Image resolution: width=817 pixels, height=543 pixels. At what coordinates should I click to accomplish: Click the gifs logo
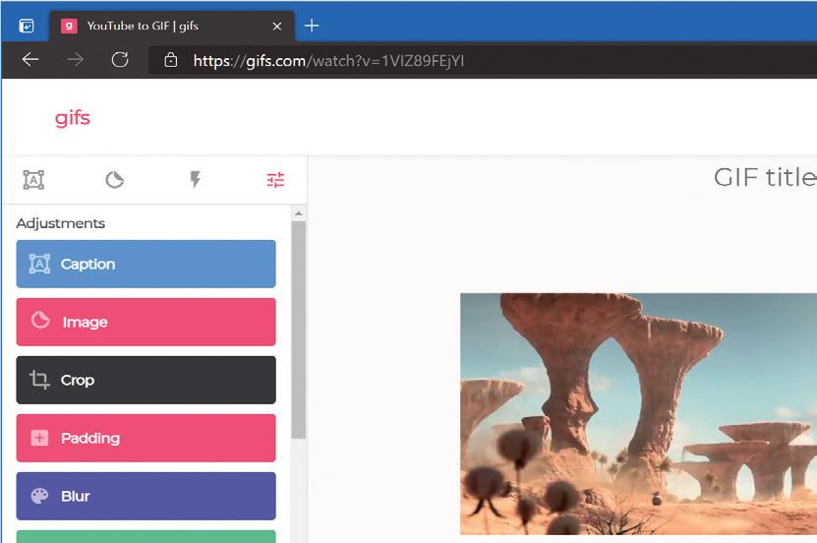73,118
